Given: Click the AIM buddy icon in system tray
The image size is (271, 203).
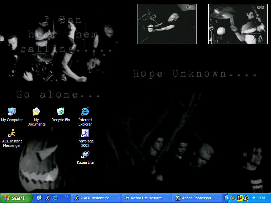Looking at the screenshot, I should (x=246, y=198).
